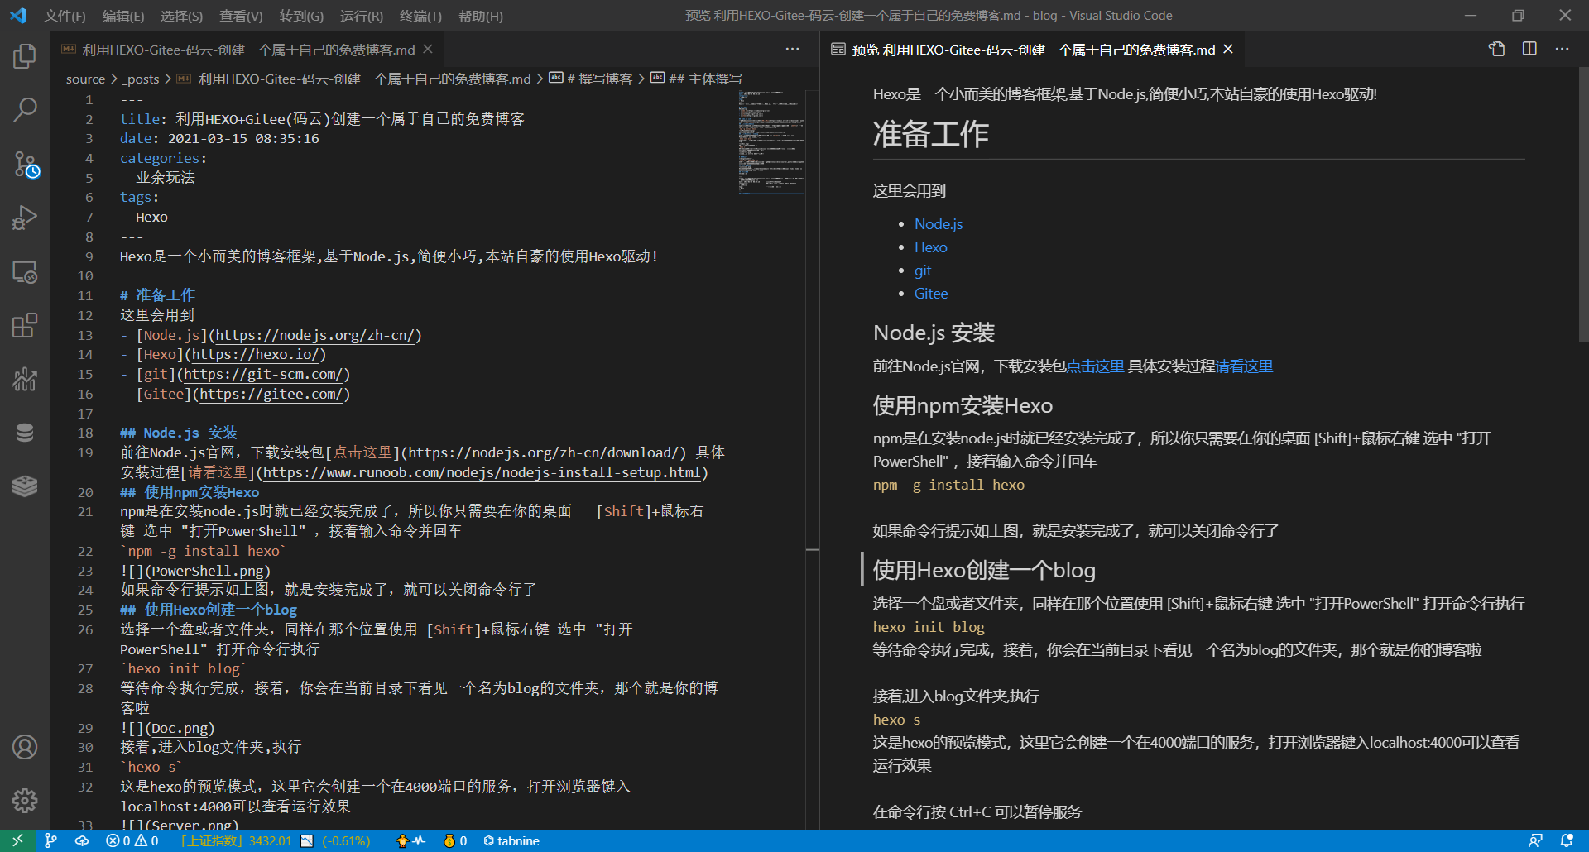Open the Search view in the activity bar
Viewport: 1589px width, 852px height.
coord(25,109)
